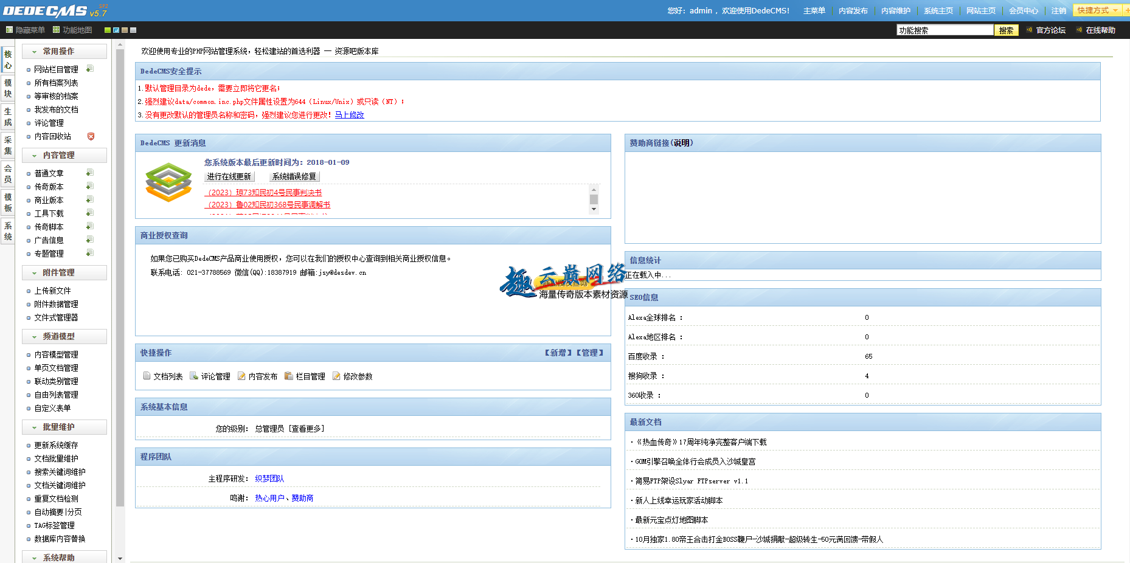Collapse the 常用操作 menu group
This screenshot has width=1130, height=563.
[x=64, y=51]
